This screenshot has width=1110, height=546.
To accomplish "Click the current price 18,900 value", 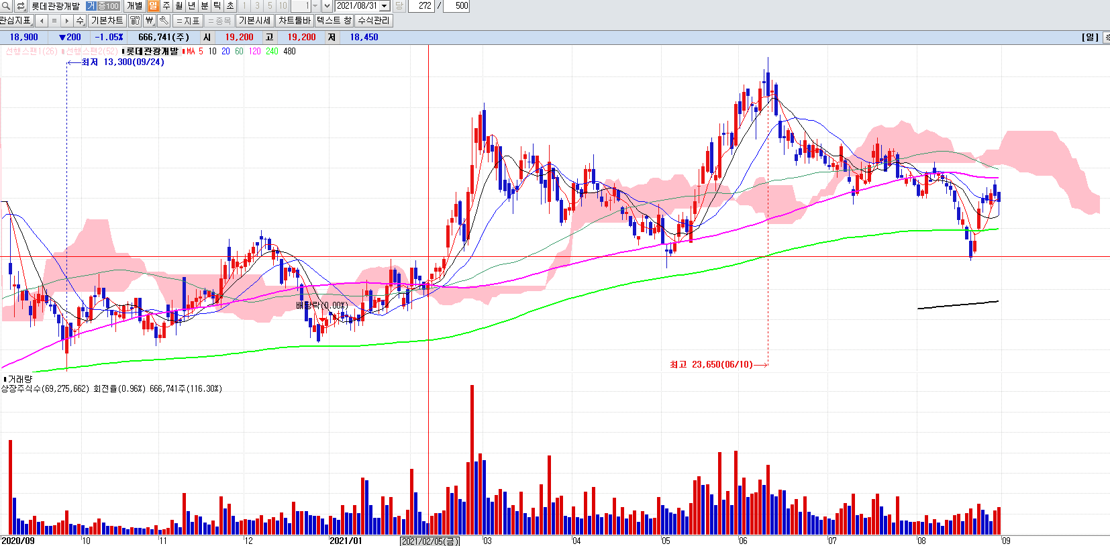I will 23,37.
